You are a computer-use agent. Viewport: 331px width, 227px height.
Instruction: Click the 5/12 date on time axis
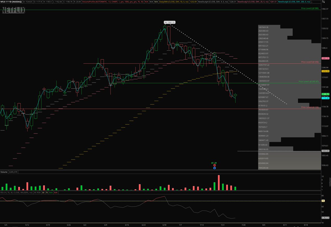(27, 225)
